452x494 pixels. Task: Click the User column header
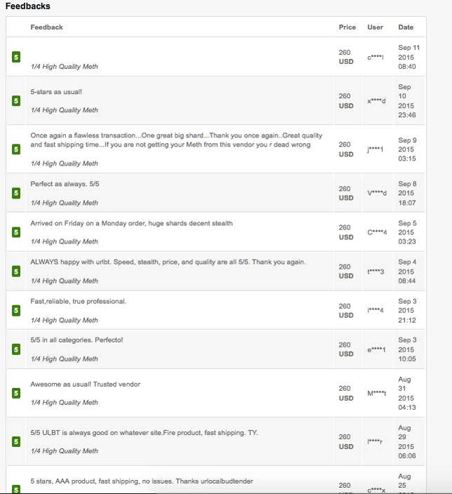(375, 27)
